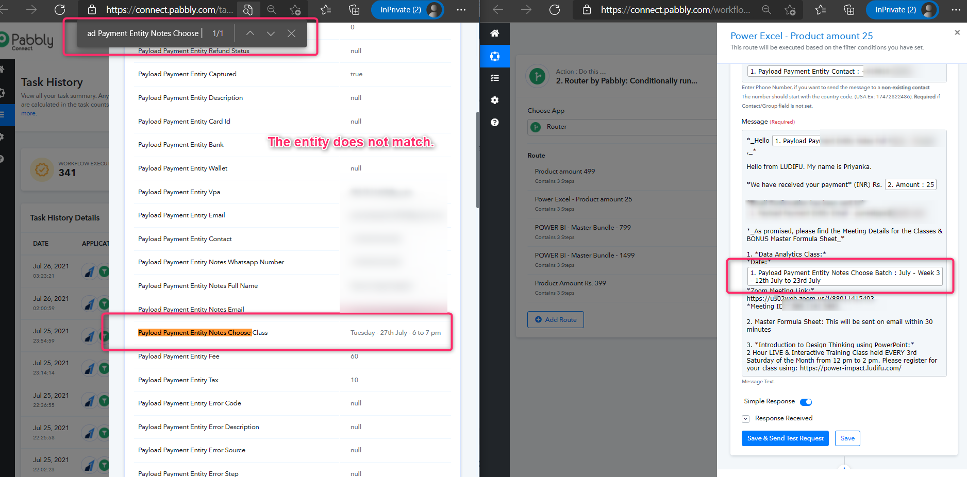Refresh the right browser page

tap(555, 10)
